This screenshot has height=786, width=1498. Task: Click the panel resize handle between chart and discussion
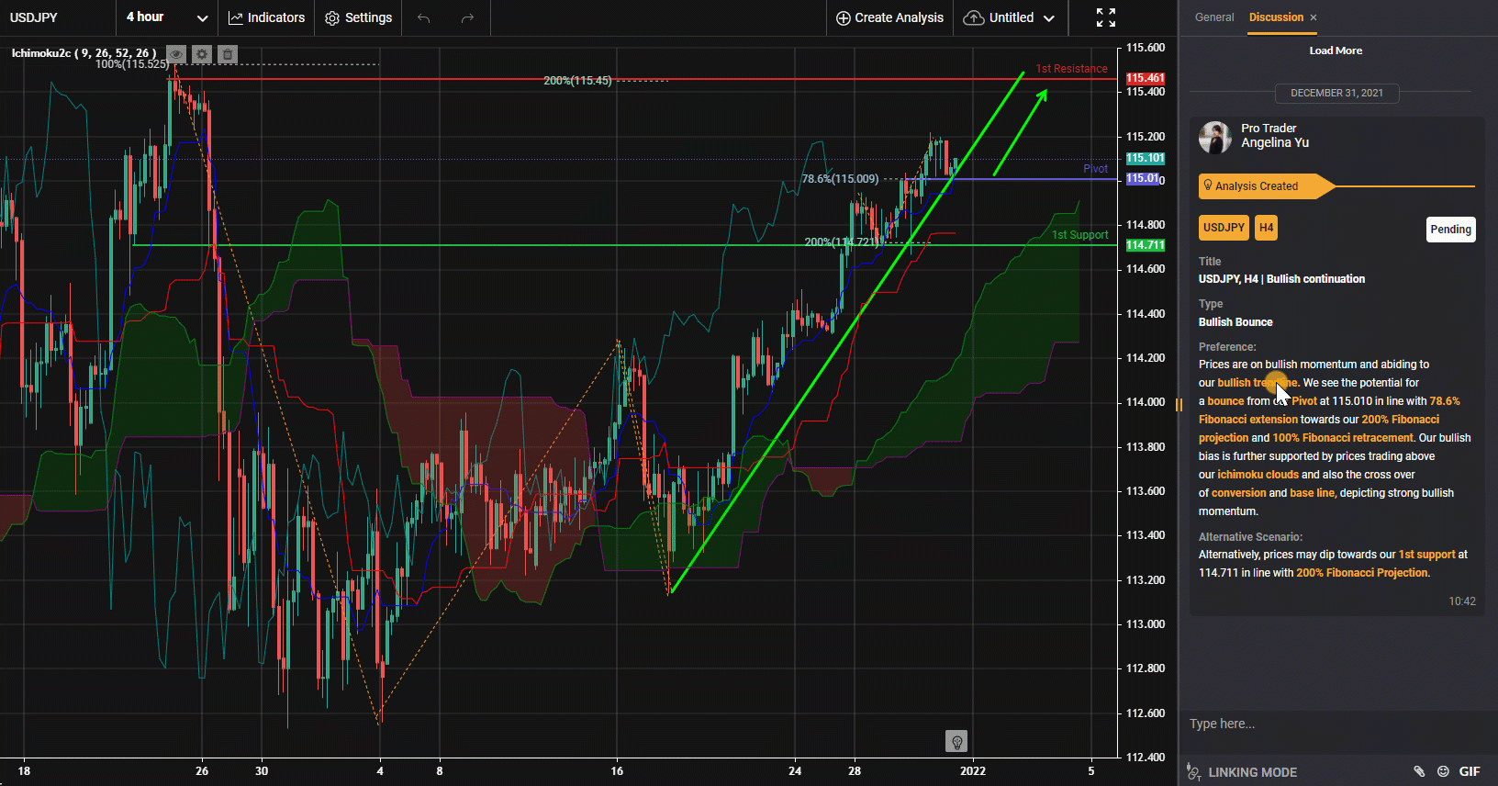tap(1179, 404)
